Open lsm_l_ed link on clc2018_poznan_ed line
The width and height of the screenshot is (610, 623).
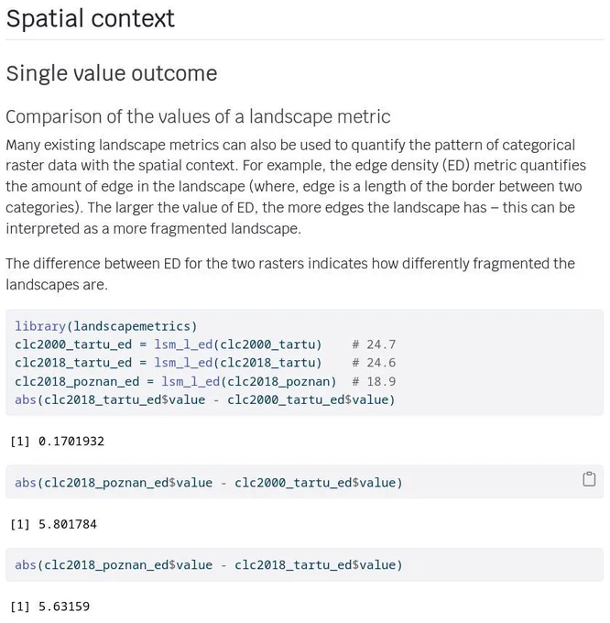point(191,381)
